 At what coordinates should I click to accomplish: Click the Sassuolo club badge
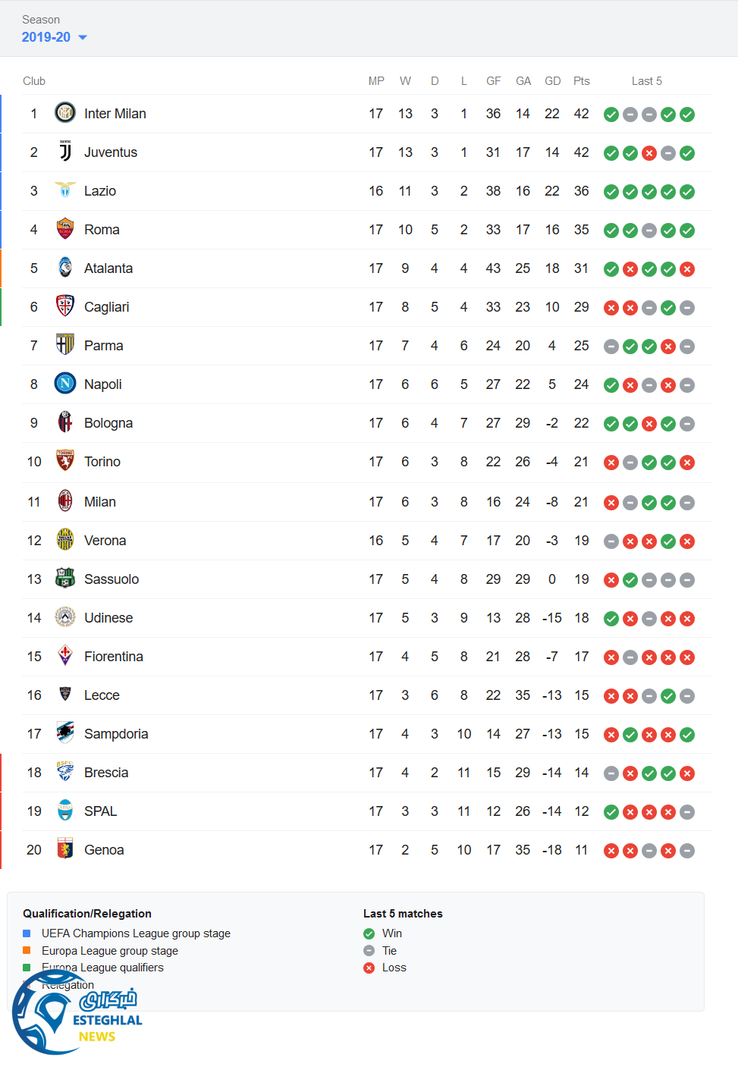(65, 579)
